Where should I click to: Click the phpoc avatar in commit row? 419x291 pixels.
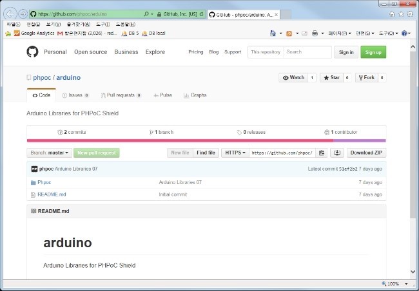point(34,169)
